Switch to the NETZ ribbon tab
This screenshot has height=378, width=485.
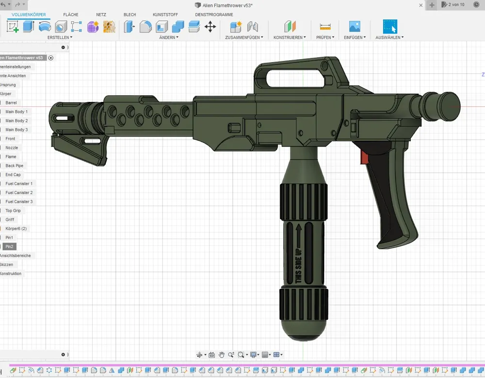coord(101,15)
